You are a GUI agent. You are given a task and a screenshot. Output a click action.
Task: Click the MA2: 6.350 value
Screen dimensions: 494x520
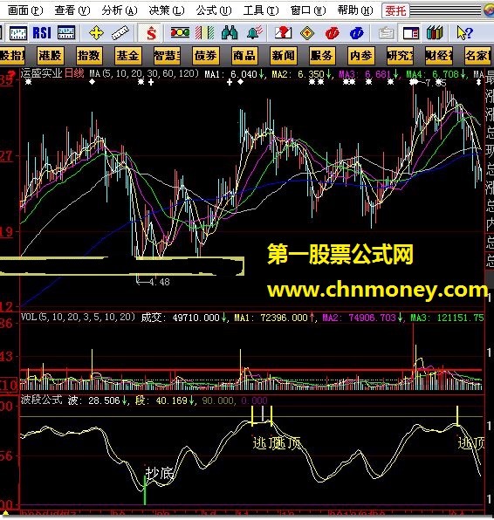point(301,74)
